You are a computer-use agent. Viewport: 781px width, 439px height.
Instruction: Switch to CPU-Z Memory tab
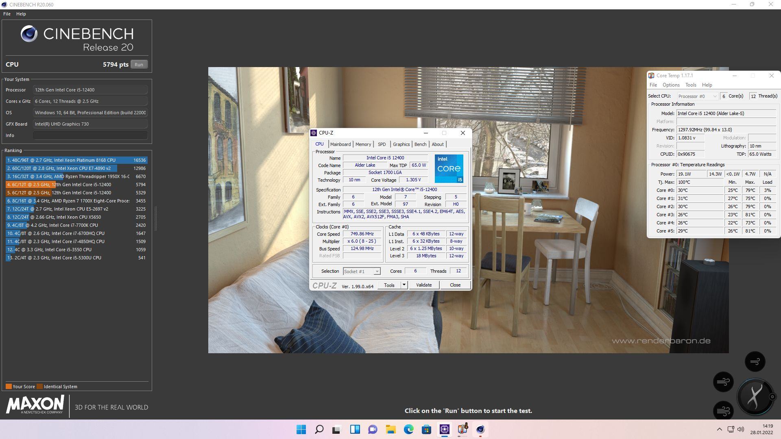pos(363,144)
